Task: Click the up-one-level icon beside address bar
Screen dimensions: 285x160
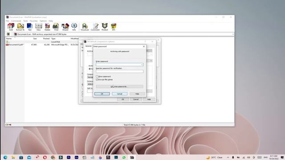Action: [x=8, y=34]
